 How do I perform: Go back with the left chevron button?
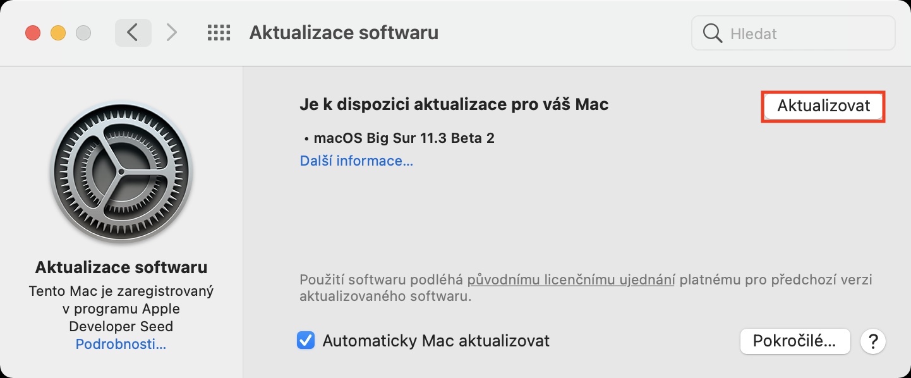[x=133, y=33]
